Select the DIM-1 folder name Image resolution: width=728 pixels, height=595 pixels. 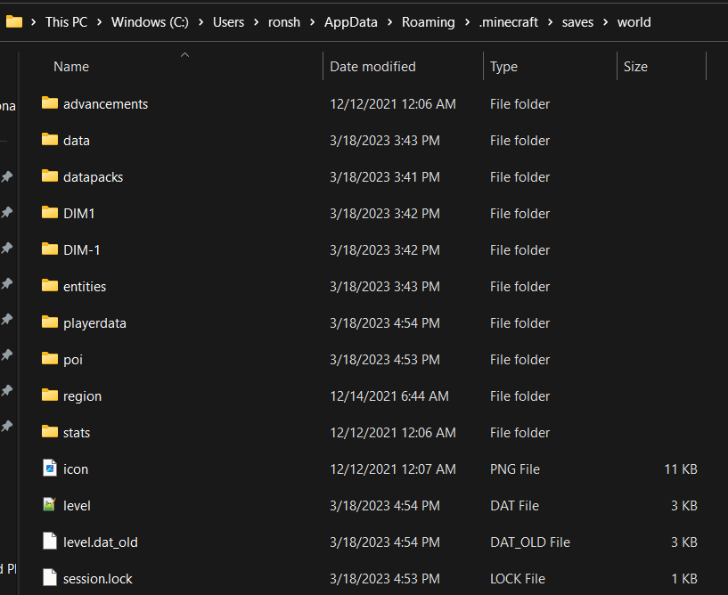[82, 250]
